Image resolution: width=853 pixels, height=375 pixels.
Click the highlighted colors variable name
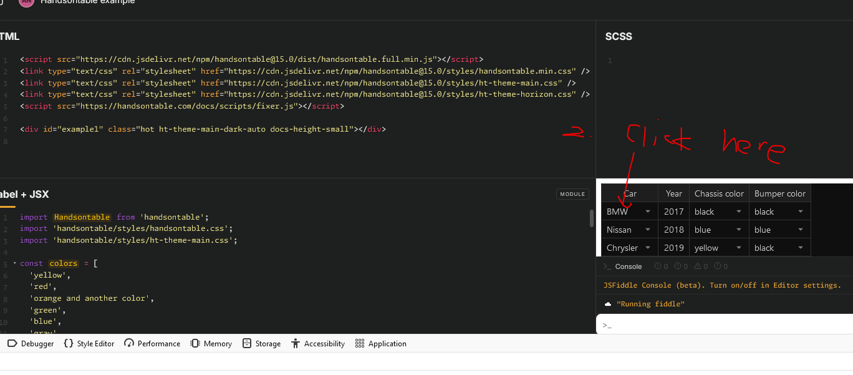[64, 263]
